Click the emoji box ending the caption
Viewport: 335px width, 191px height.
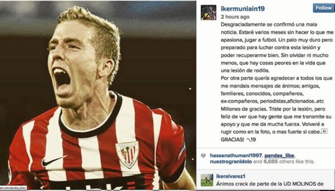tap(324, 131)
